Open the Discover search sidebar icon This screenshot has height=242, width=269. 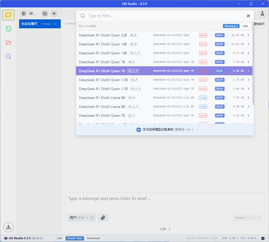8,56
